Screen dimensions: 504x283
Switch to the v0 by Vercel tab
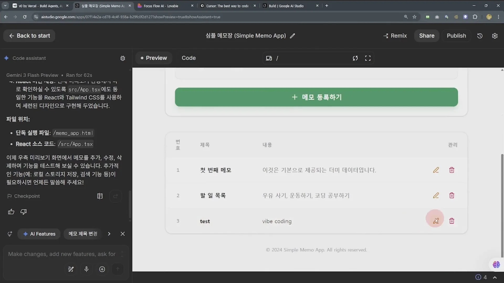click(x=41, y=6)
